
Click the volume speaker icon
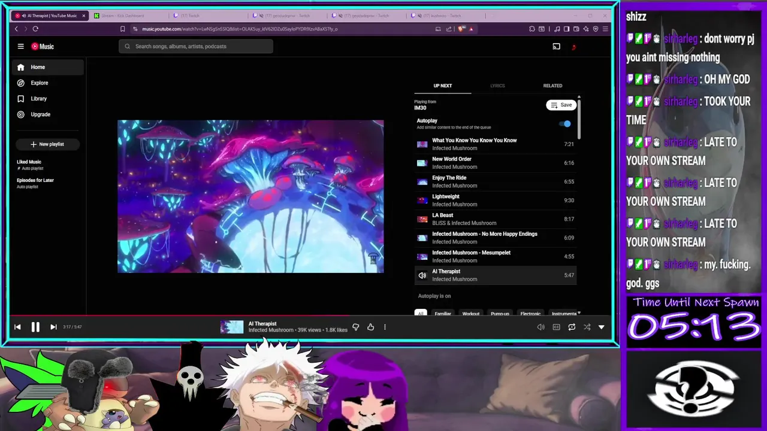540,327
